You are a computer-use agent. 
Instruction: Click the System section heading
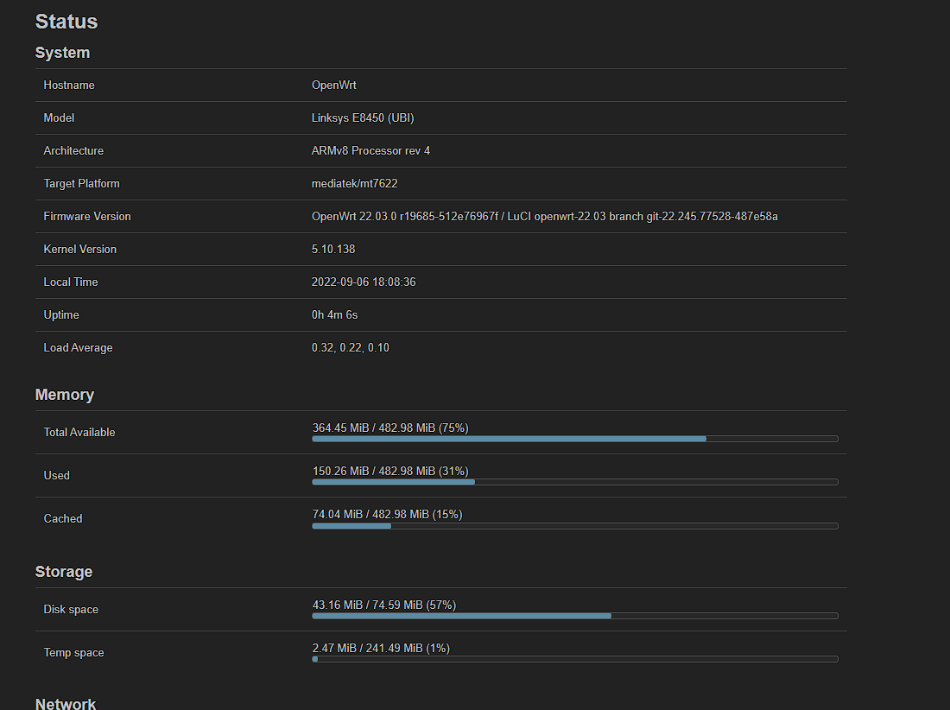pos(62,53)
